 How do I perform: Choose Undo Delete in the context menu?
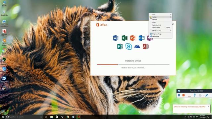click(x=160, y=27)
